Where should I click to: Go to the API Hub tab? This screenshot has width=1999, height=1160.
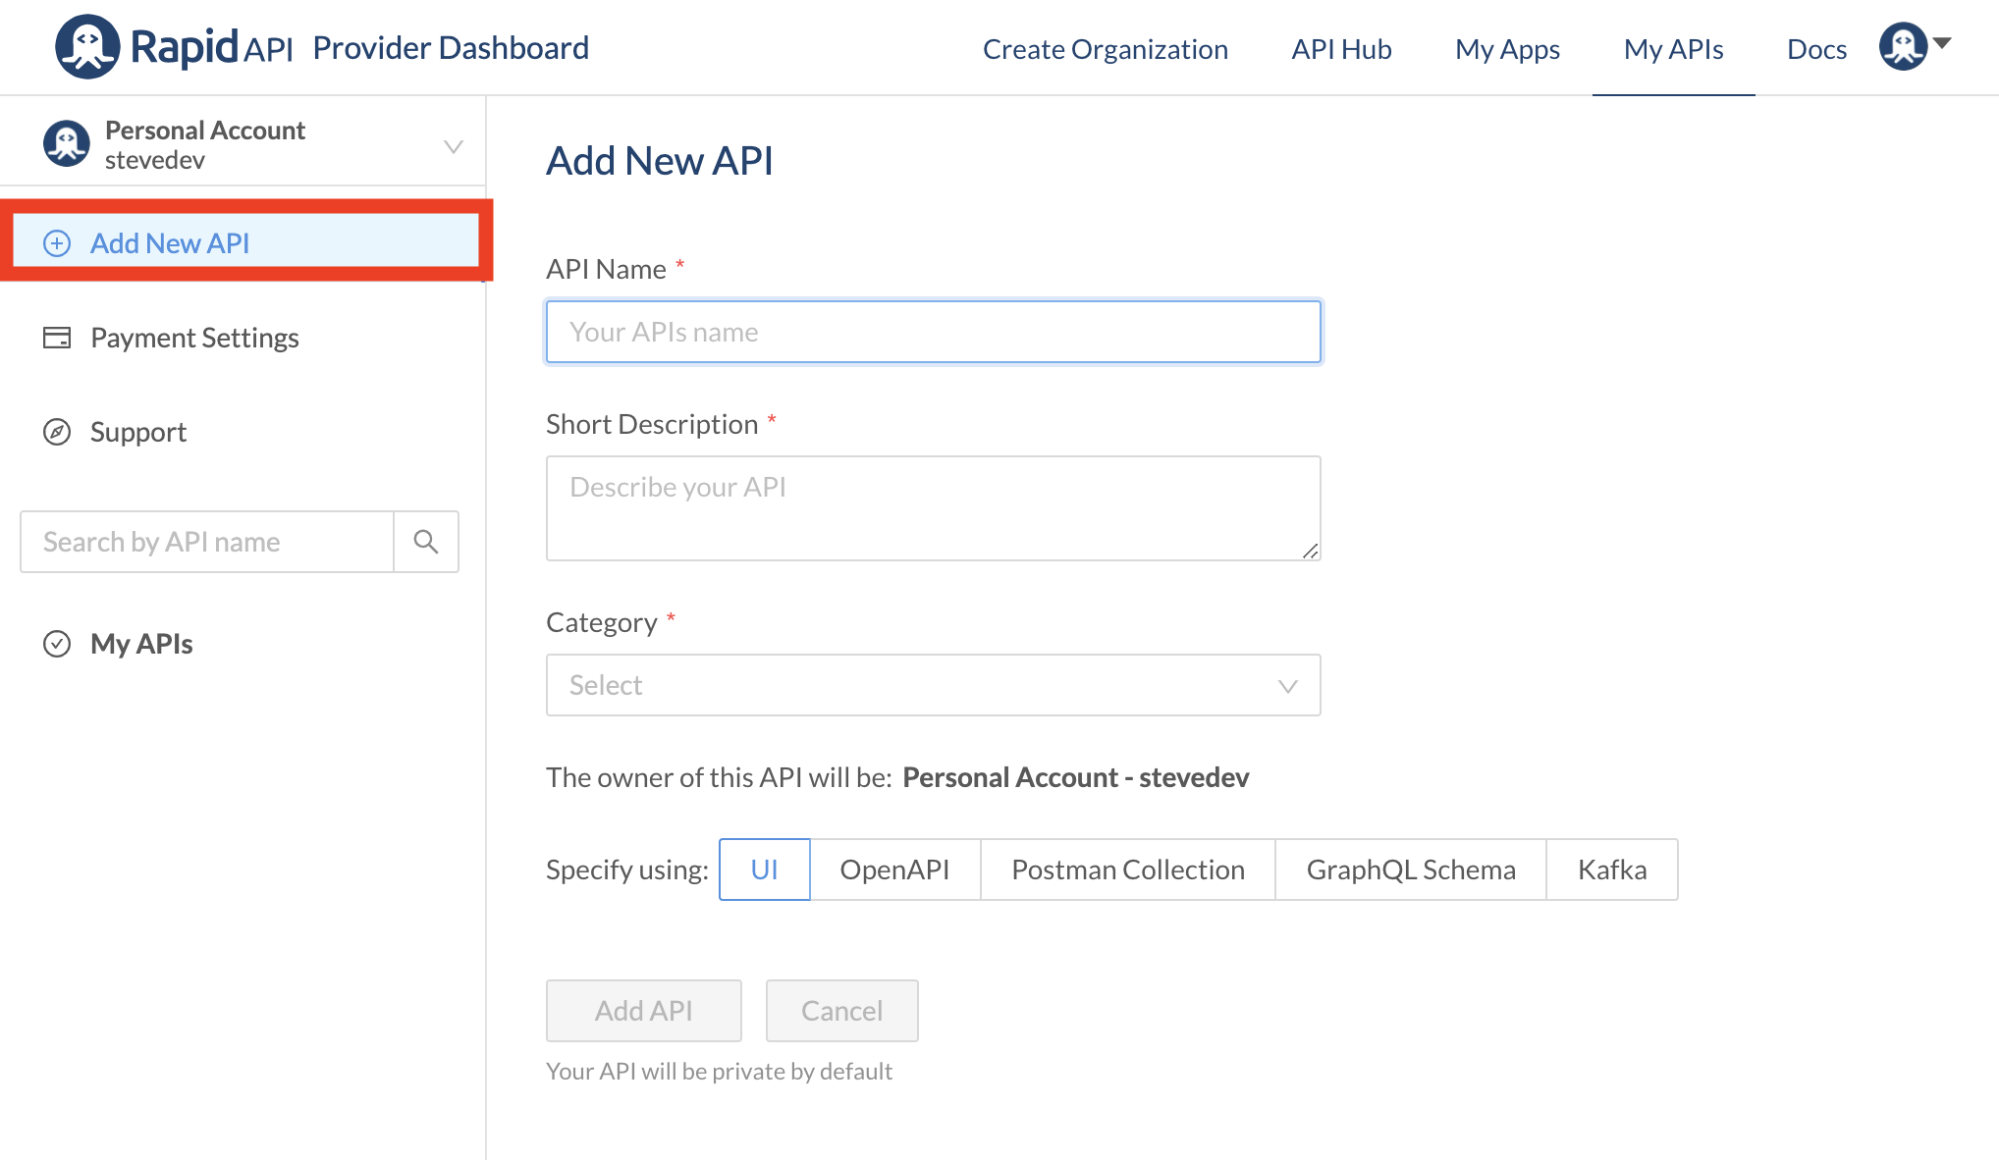[1341, 49]
